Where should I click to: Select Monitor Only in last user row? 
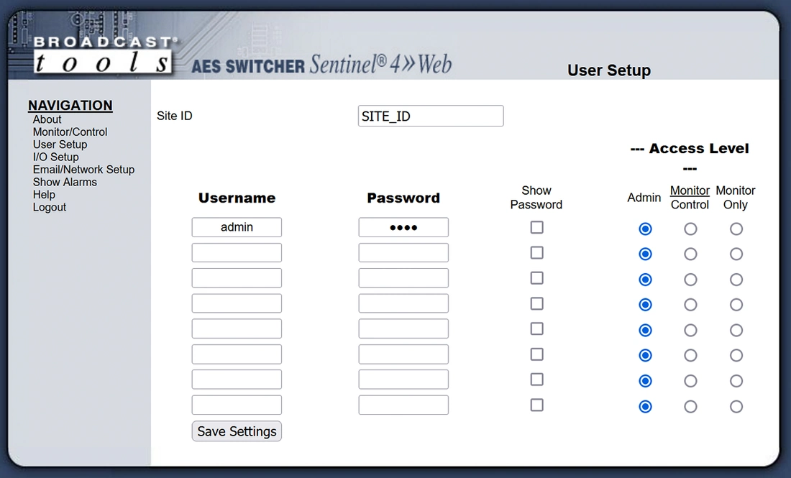pos(736,406)
